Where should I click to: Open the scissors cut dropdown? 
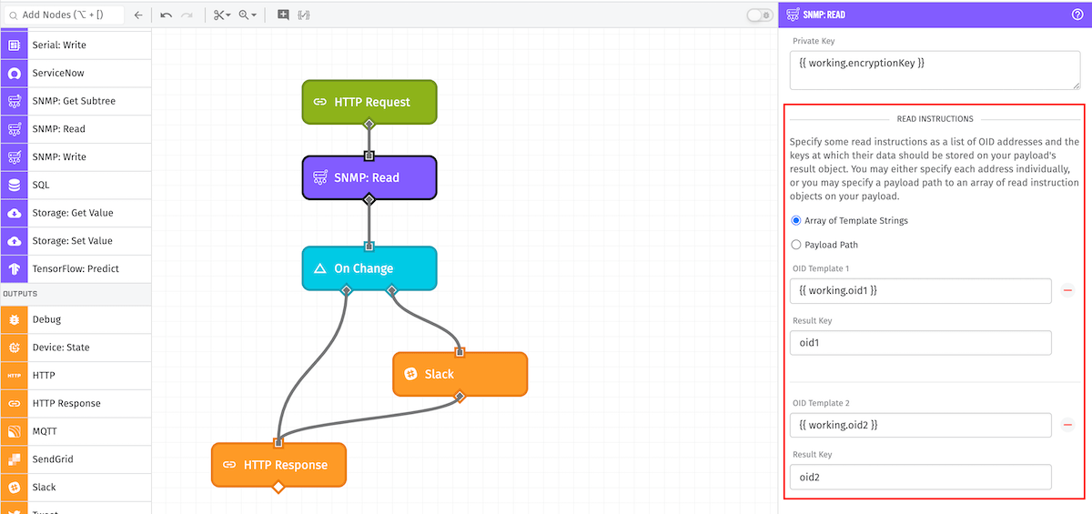point(221,15)
